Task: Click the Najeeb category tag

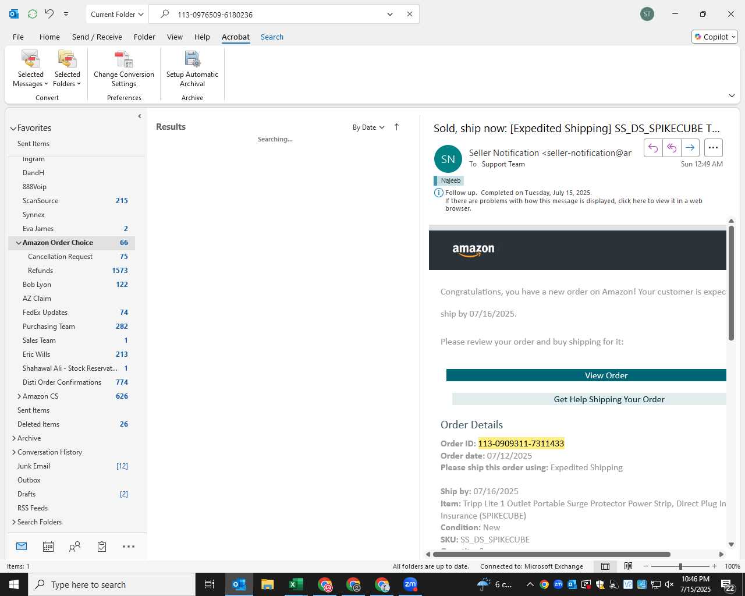Action: point(448,180)
